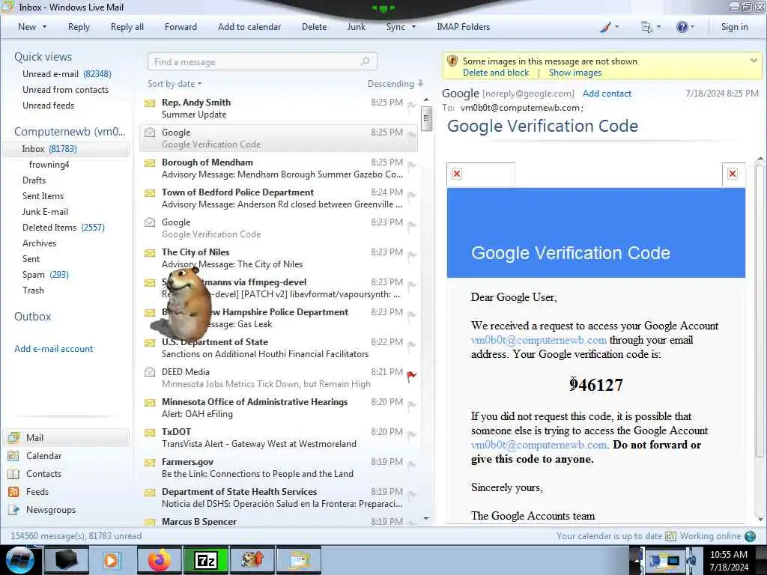Click Reply all in the toolbar
This screenshot has width=767, height=575.
pos(127,27)
